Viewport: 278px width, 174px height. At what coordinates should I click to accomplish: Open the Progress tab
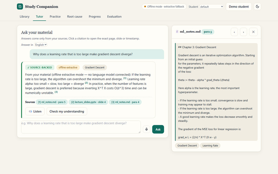pos(95,16)
